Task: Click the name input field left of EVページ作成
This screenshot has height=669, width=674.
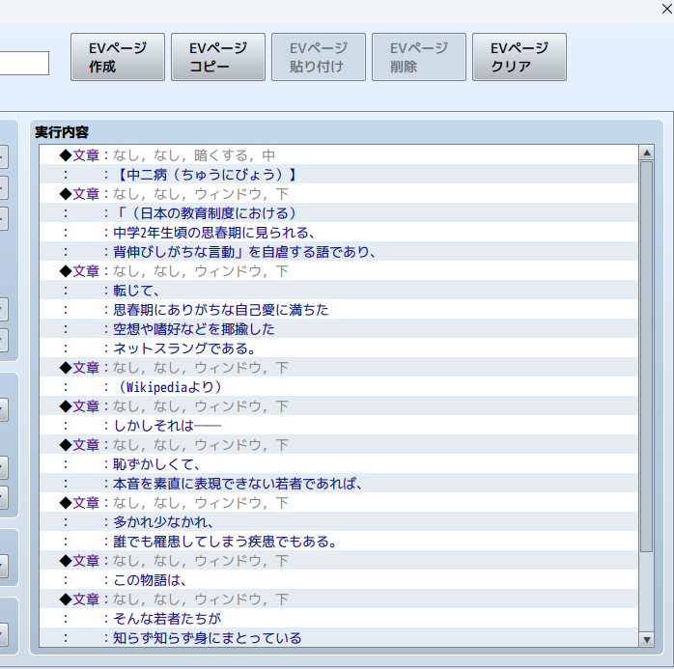Action: (x=24, y=63)
